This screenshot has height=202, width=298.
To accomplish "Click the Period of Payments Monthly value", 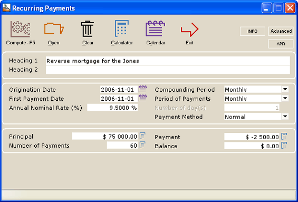I will [x=253, y=99].
